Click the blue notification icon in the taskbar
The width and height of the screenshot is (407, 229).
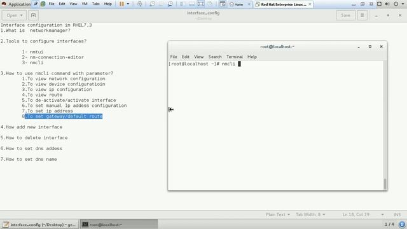(402, 225)
